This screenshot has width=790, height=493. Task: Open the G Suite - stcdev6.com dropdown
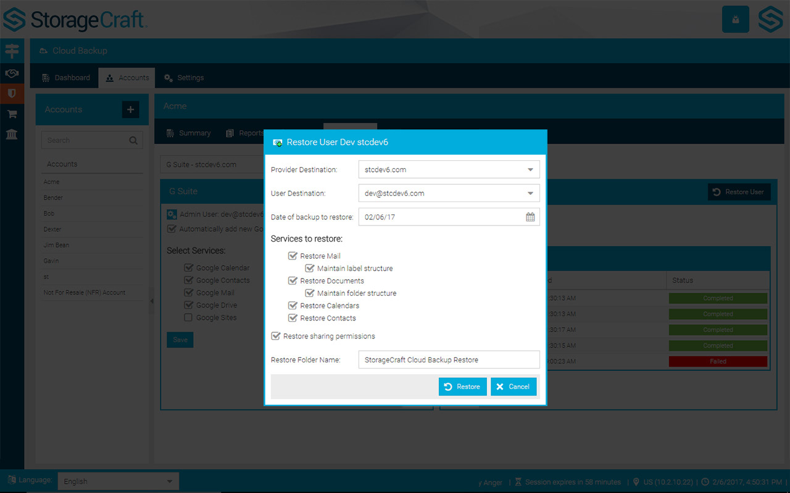tap(212, 165)
